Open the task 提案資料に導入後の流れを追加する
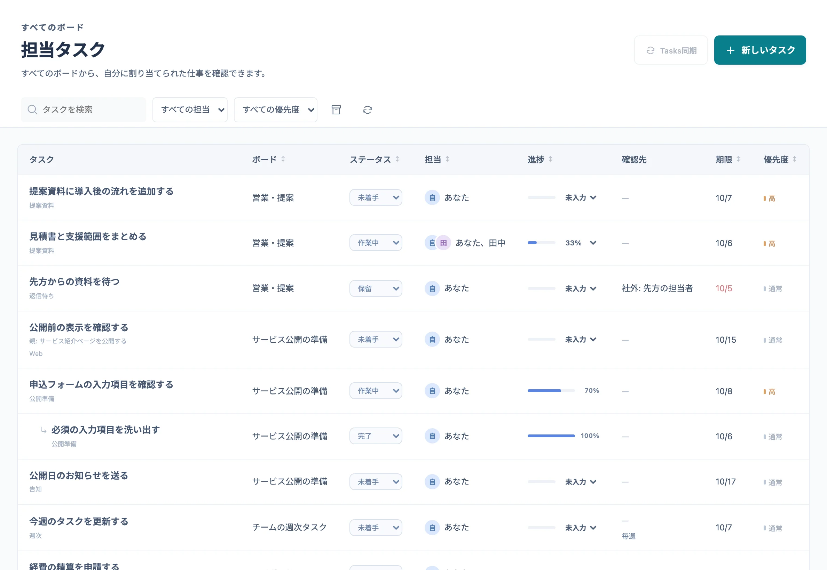This screenshot has width=827, height=570. (x=101, y=191)
